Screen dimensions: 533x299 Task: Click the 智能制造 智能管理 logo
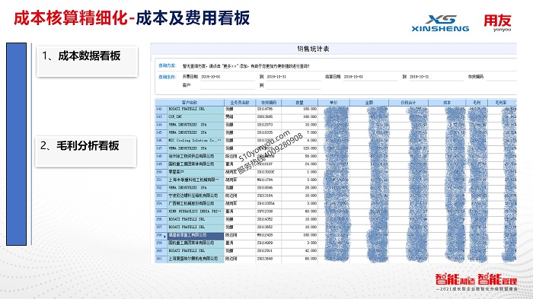coord(476,282)
